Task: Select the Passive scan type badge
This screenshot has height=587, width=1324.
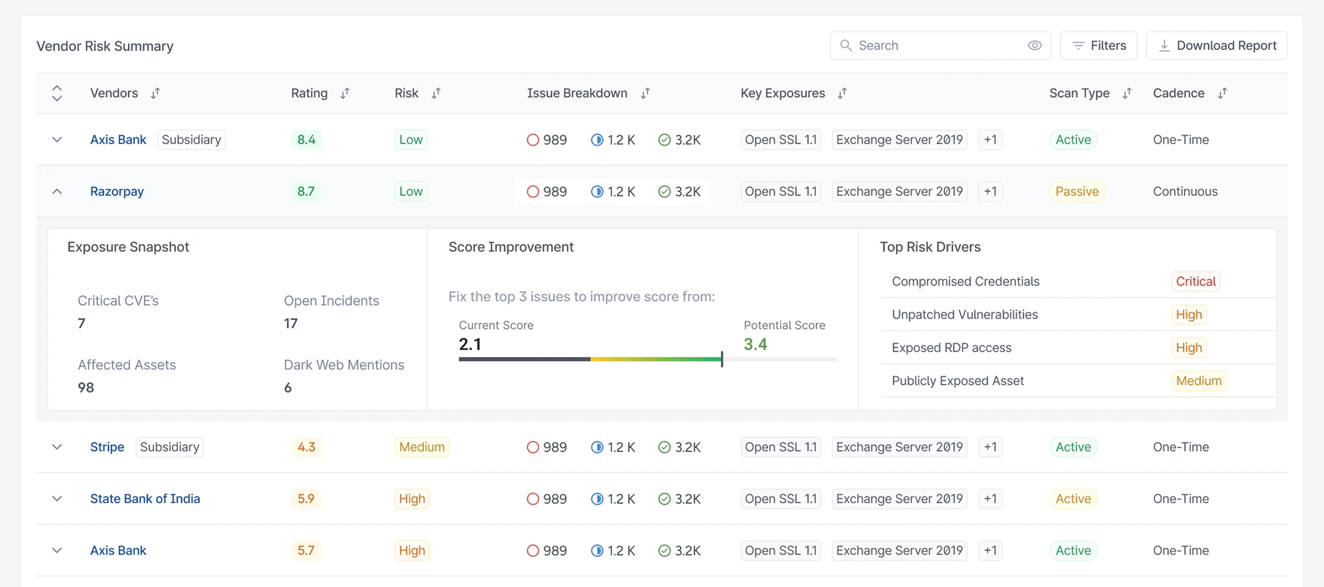Action: (1076, 191)
